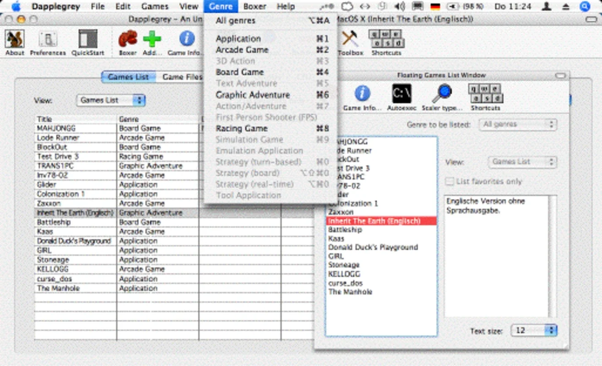This screenshot has height=366, width=602.
Task: Open the Boxer menu
Action: click(255, 6)
